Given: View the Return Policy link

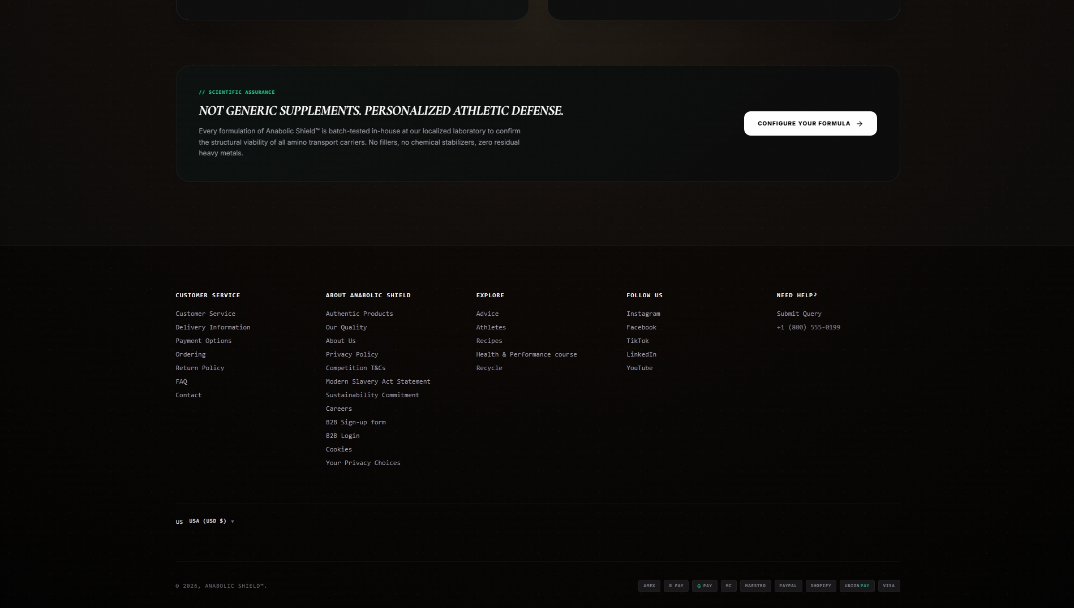Looking at the screenshot, I should [x=200, y=368].
